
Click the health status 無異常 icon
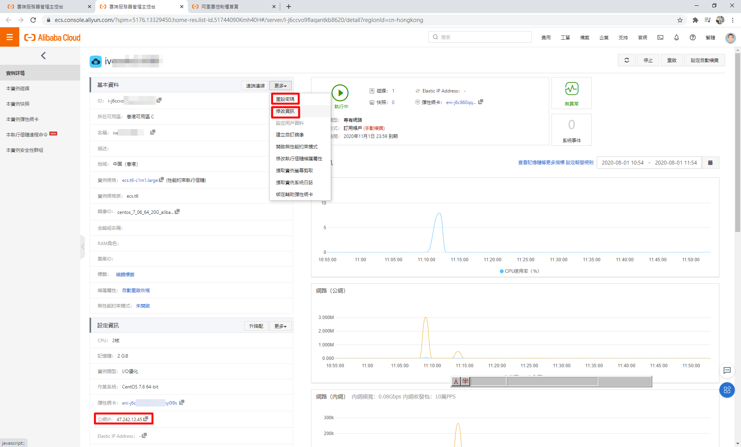(572, 89)
